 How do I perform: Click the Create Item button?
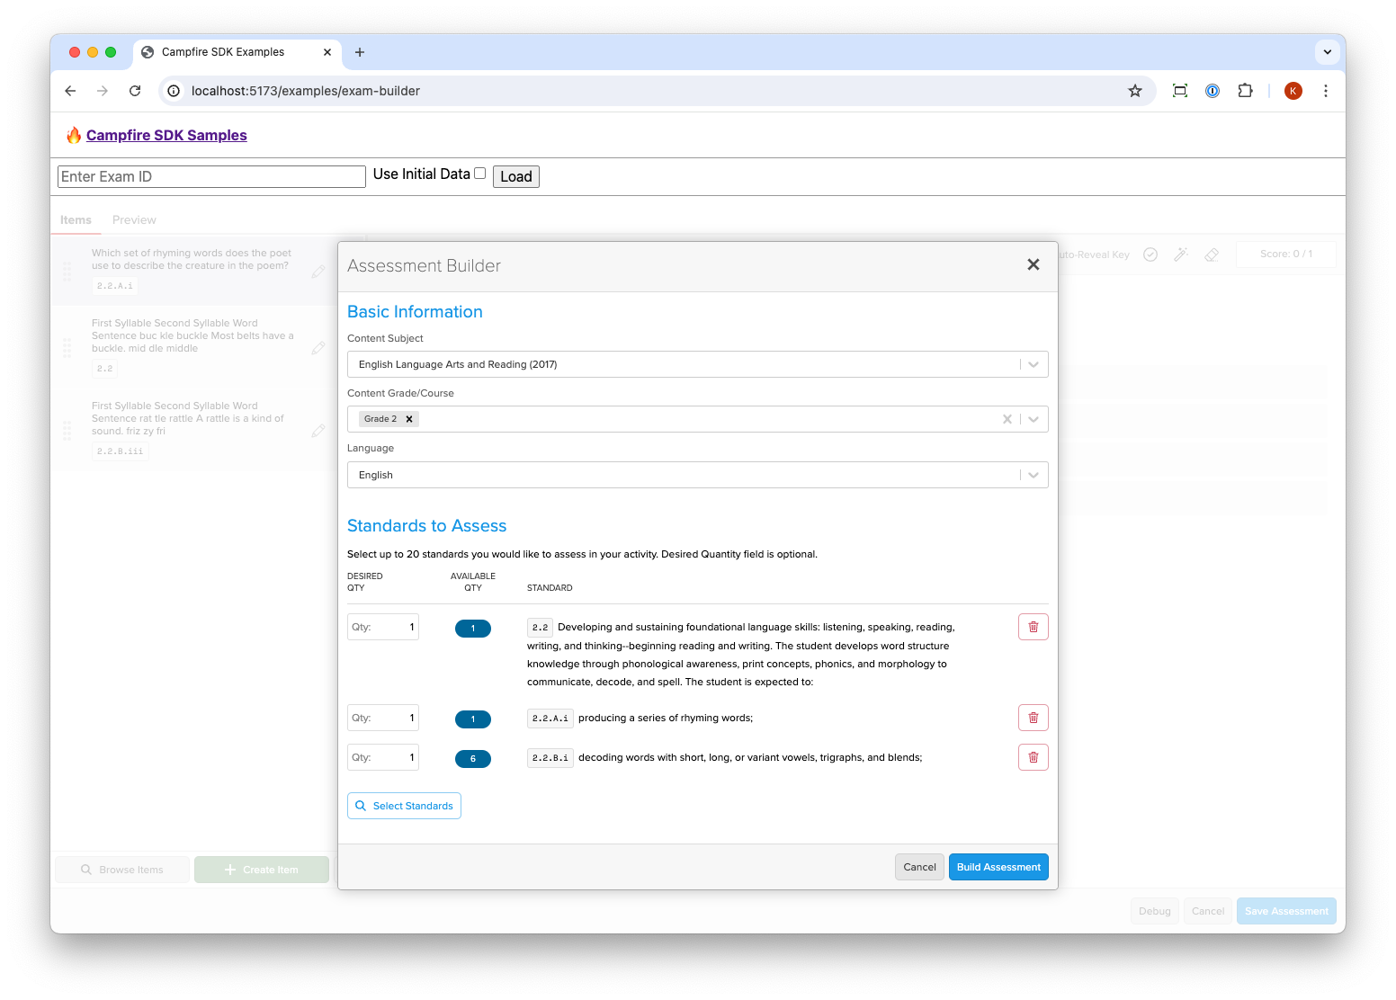tap(262, 870)
